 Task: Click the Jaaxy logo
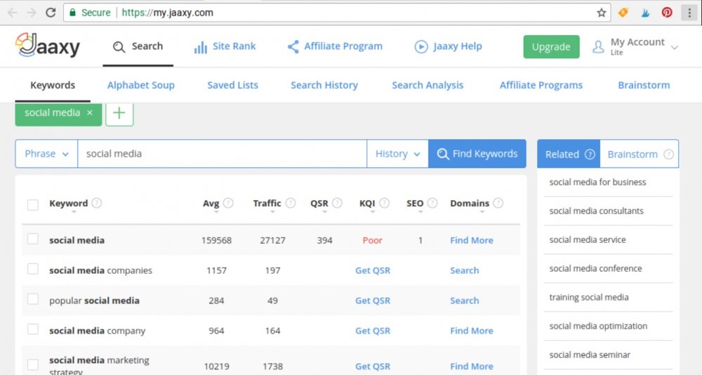(x=48, y=45)
